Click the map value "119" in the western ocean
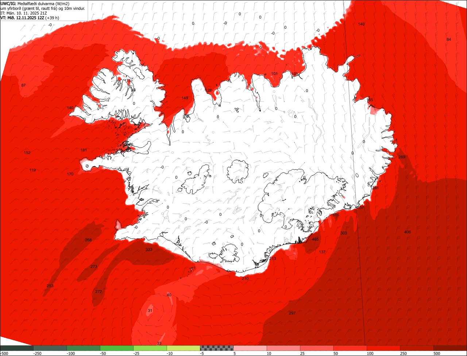 32,170
